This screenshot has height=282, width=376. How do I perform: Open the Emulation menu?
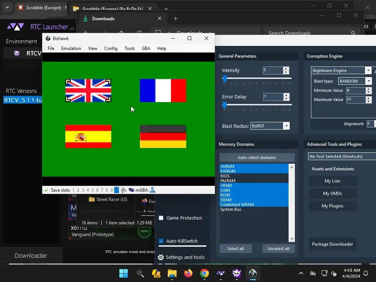coord(71,48)
